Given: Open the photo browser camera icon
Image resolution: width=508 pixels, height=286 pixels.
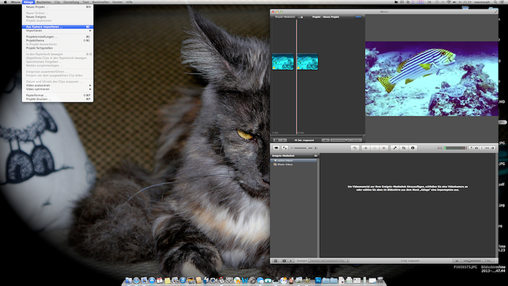Looking at the screenshot, I should pyautogui.click(x=476, y=148).
